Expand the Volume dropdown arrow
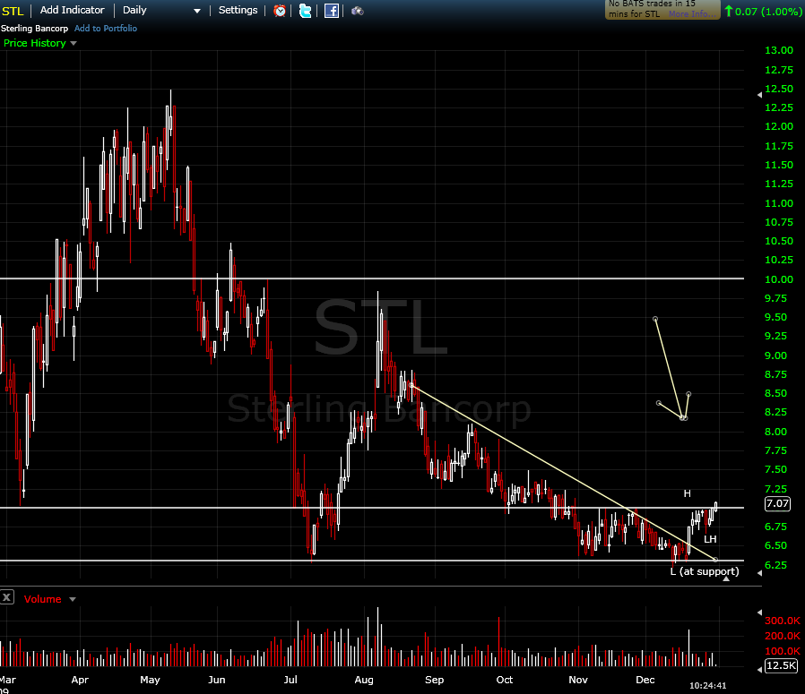805x694 pixels. pyautogui.click(x=73, y=599)
